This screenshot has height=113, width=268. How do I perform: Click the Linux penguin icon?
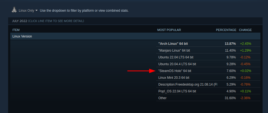(x=14, y=10)
